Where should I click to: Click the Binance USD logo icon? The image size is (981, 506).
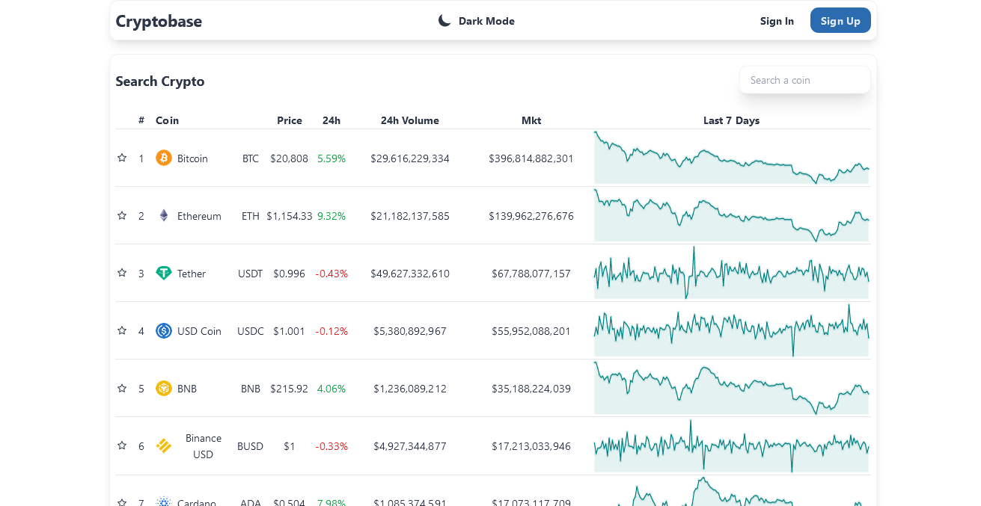point(164,445)
